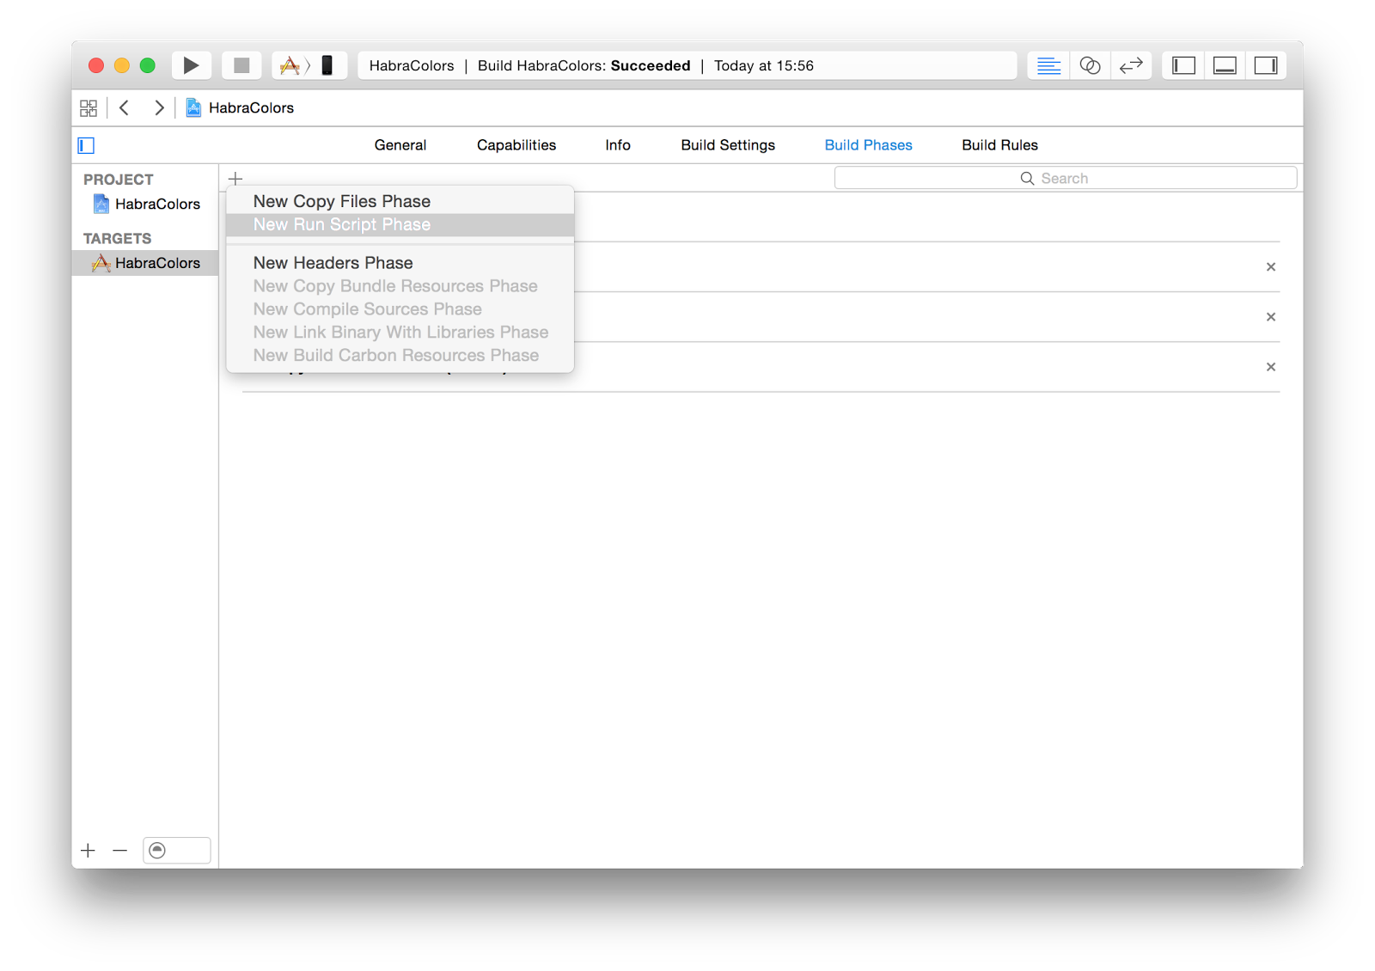The height and width of the screenshot is (971, 1375).
Task: Choose New Run Script Phase
Action: pyautogui.click(x=400, y=224)
